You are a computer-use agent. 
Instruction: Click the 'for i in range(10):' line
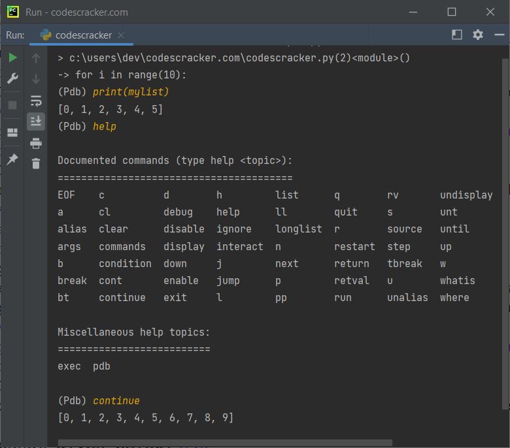click(122, 75)
